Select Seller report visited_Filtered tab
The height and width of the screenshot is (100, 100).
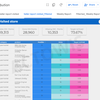pyautogui.click(x=38, y=14)
